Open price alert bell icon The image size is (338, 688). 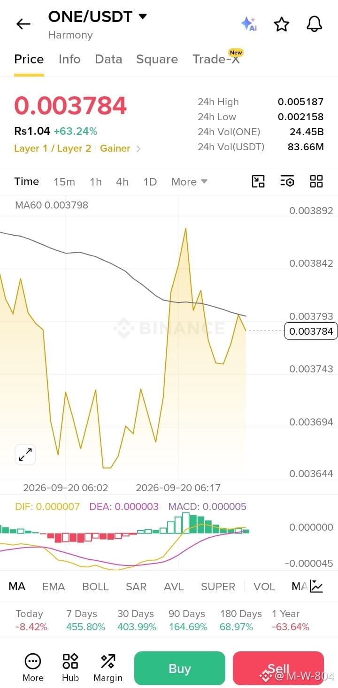tap(315, 24)
